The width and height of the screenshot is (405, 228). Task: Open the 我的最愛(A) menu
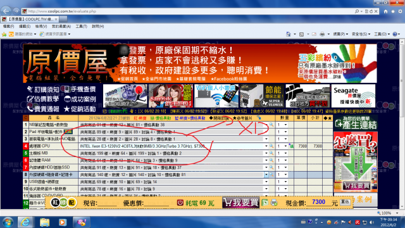pyautogui.click(x=61, y=27)
